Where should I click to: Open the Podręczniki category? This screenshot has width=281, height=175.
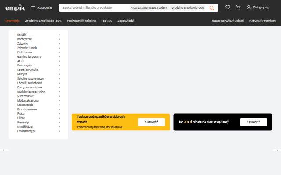click(25, 39)
